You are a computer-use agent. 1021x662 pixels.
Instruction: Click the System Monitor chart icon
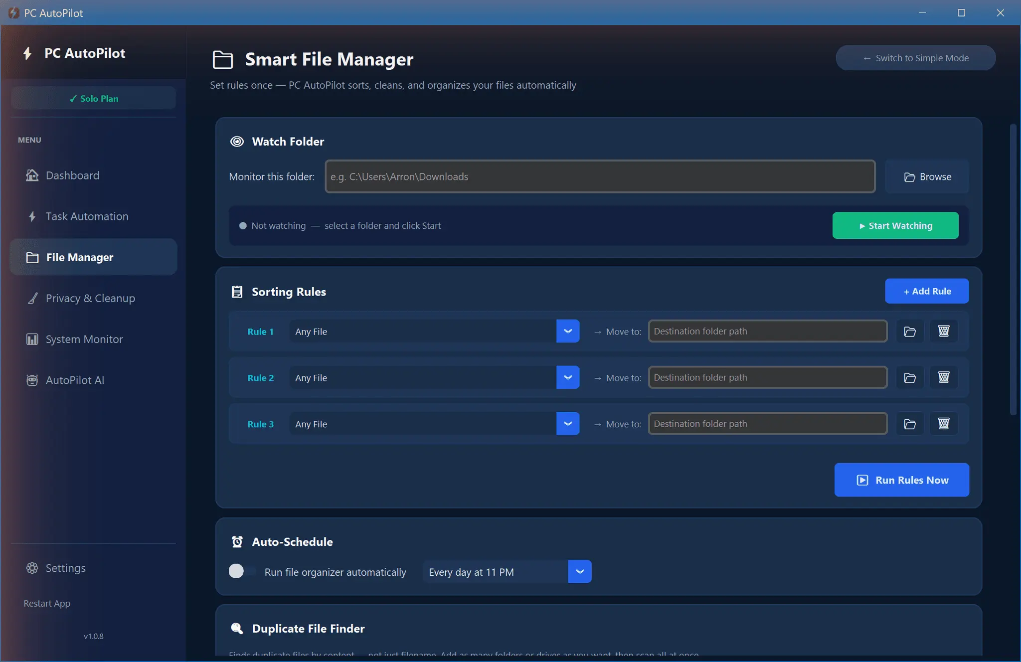point(32,339)
